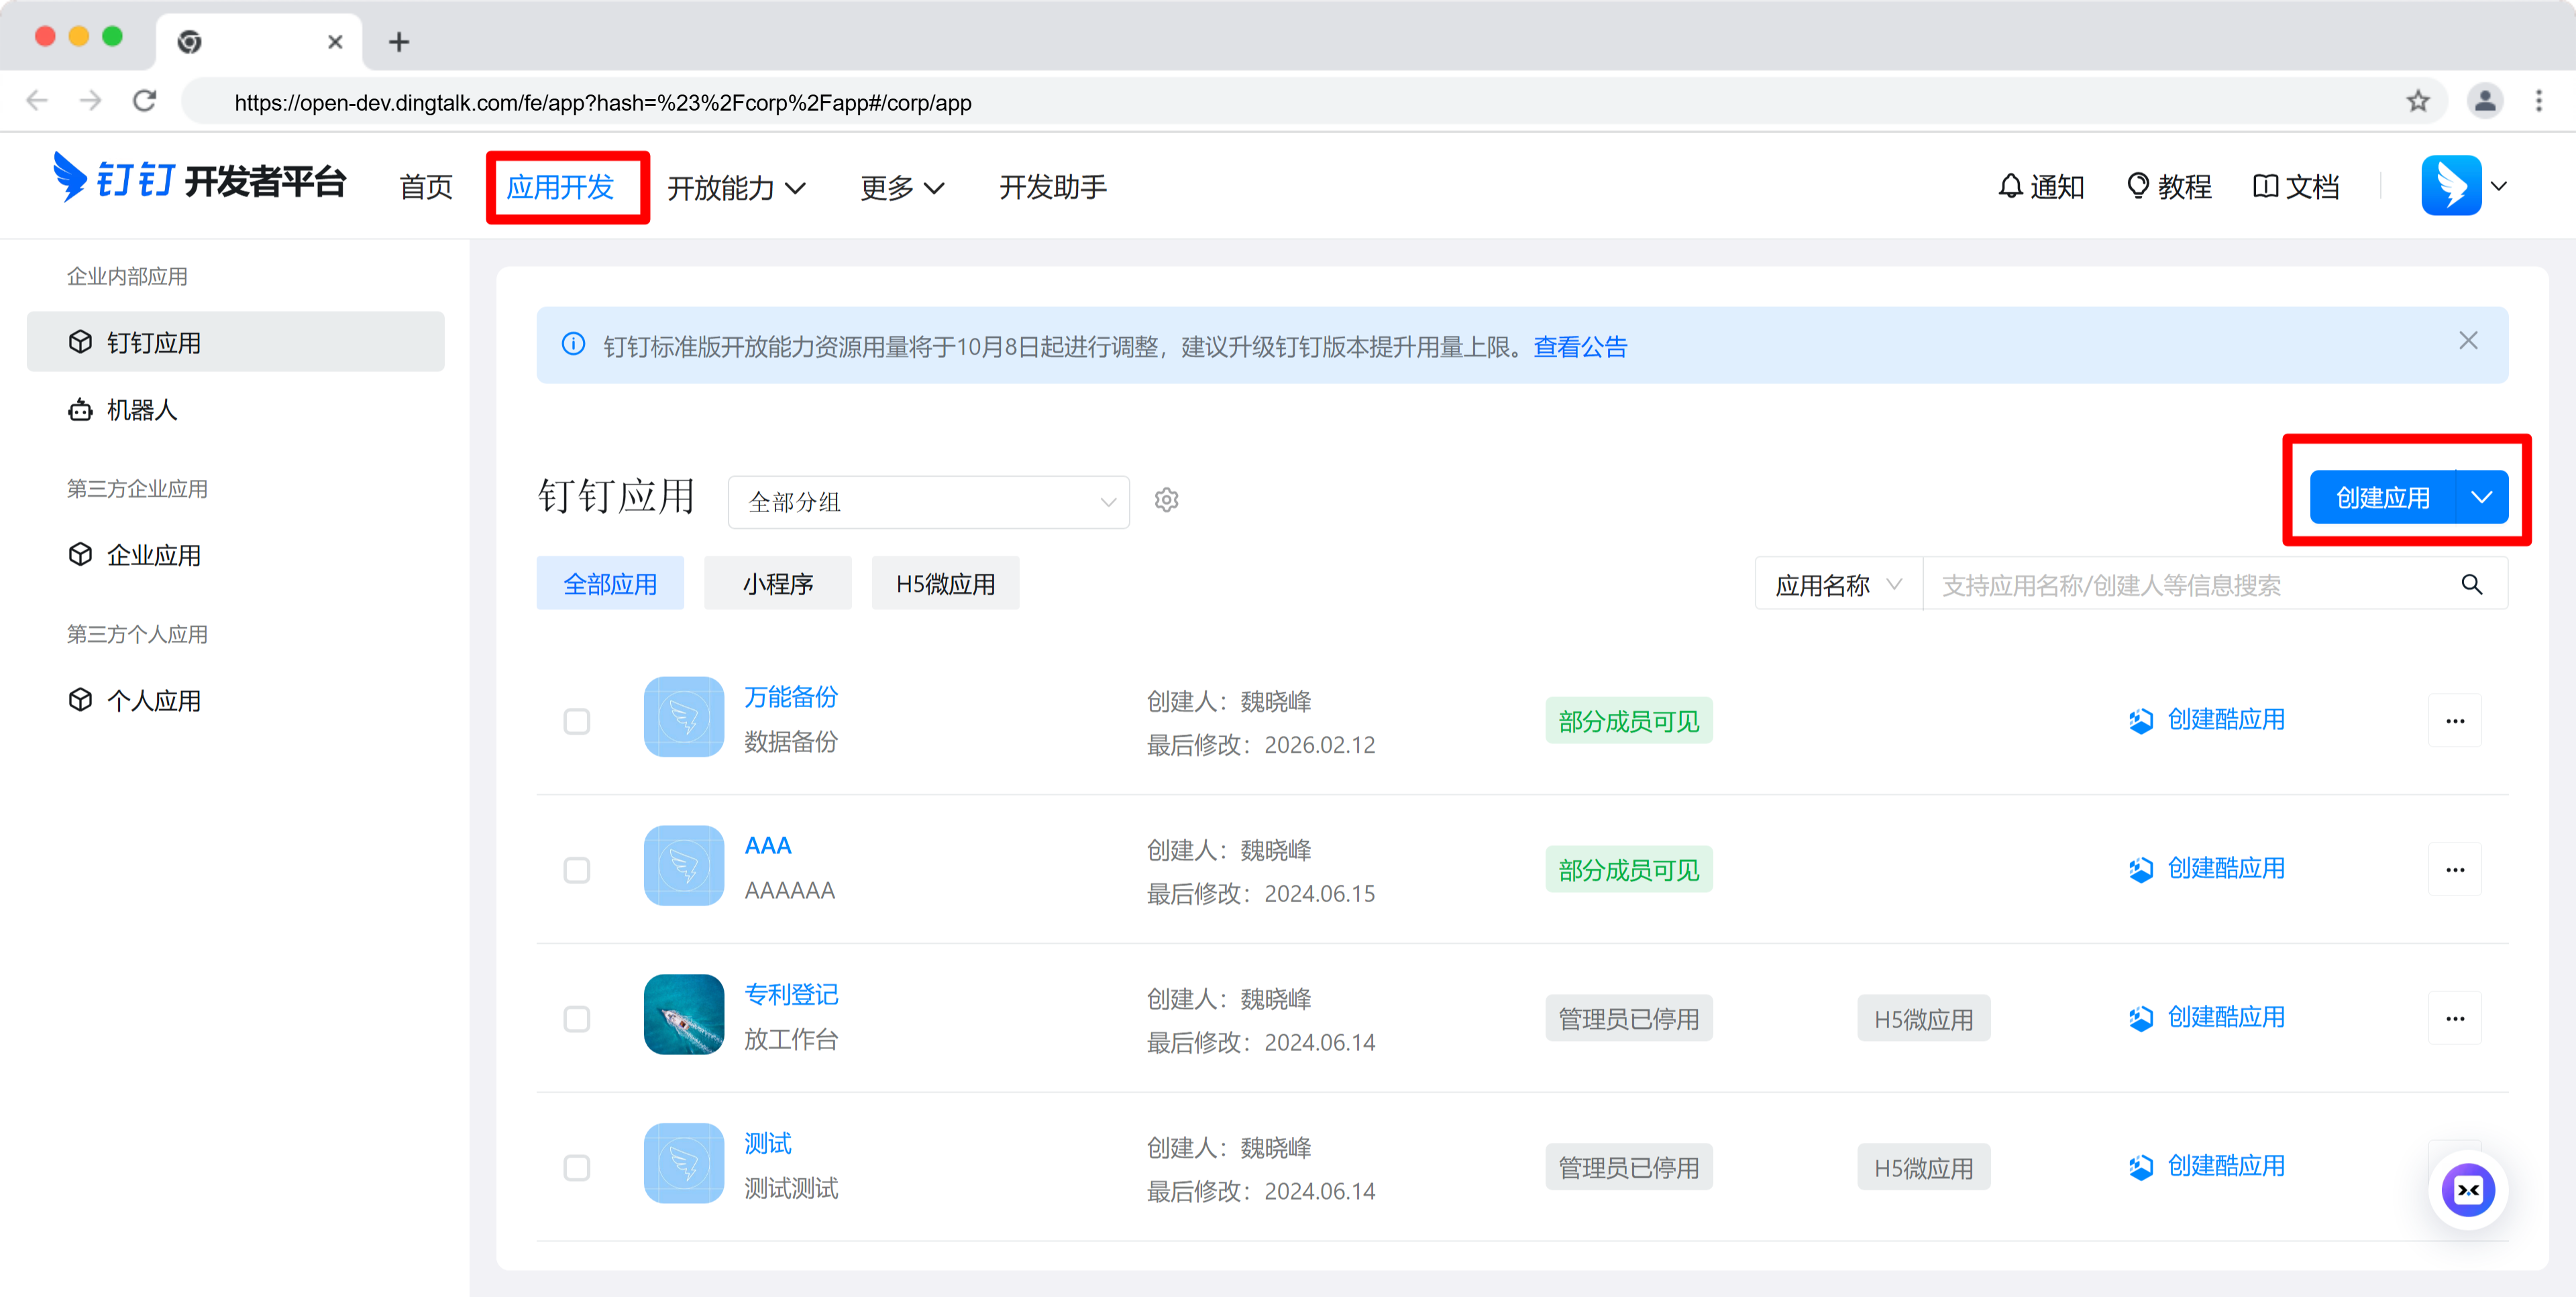Click the search magnifier icon
Screen dimensions: 2576x1297
point(2471,584)
